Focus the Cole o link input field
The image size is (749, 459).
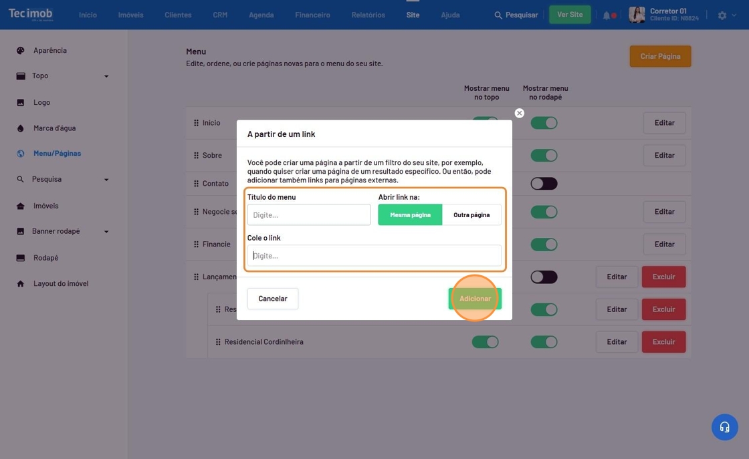(x=374, y=256)
